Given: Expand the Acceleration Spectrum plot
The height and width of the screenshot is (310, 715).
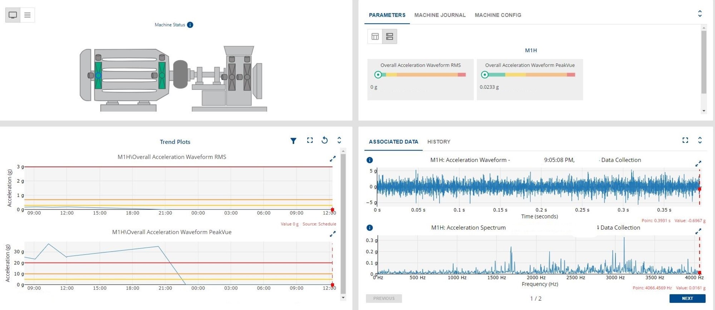Looking at the screenshot, I should pos(698,232).
